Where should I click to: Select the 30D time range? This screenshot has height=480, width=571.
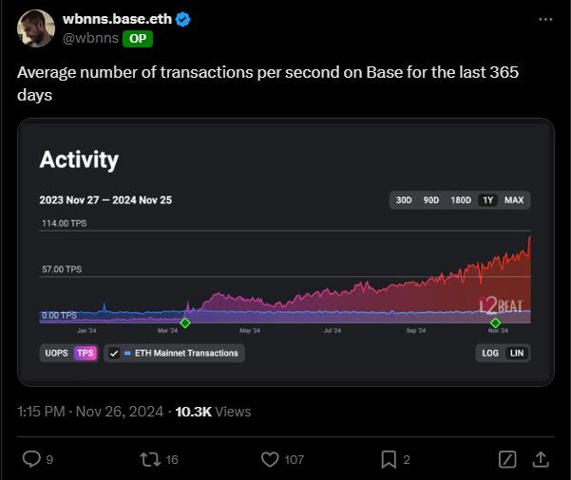click(x=404, y=200)
